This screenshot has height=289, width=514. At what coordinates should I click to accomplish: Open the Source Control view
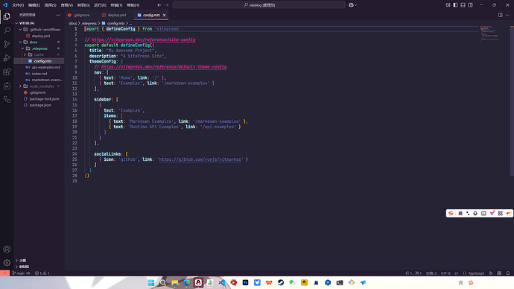(7, 44)
